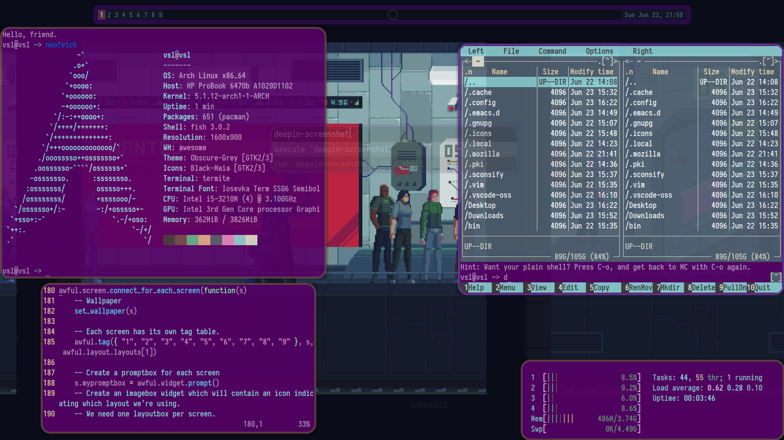Select /.emacs.d in the left panel
Screen dimensions: 784x440
tap(541, 113)
